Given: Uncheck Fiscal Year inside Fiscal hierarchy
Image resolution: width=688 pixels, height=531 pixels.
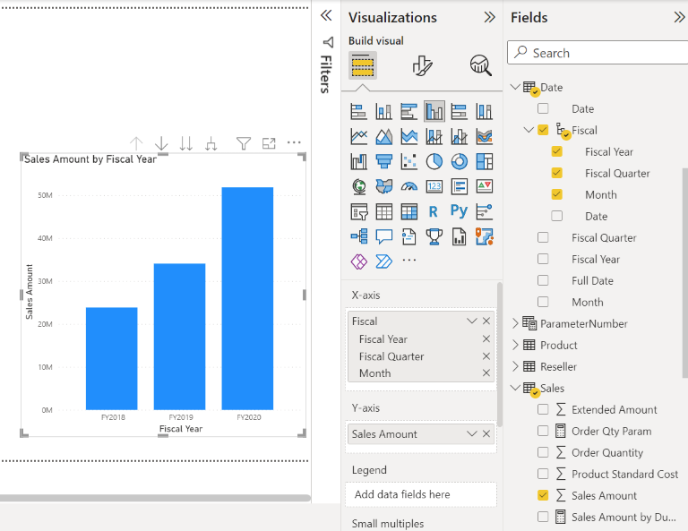Looking at the screenshot, I should (557, 151).
